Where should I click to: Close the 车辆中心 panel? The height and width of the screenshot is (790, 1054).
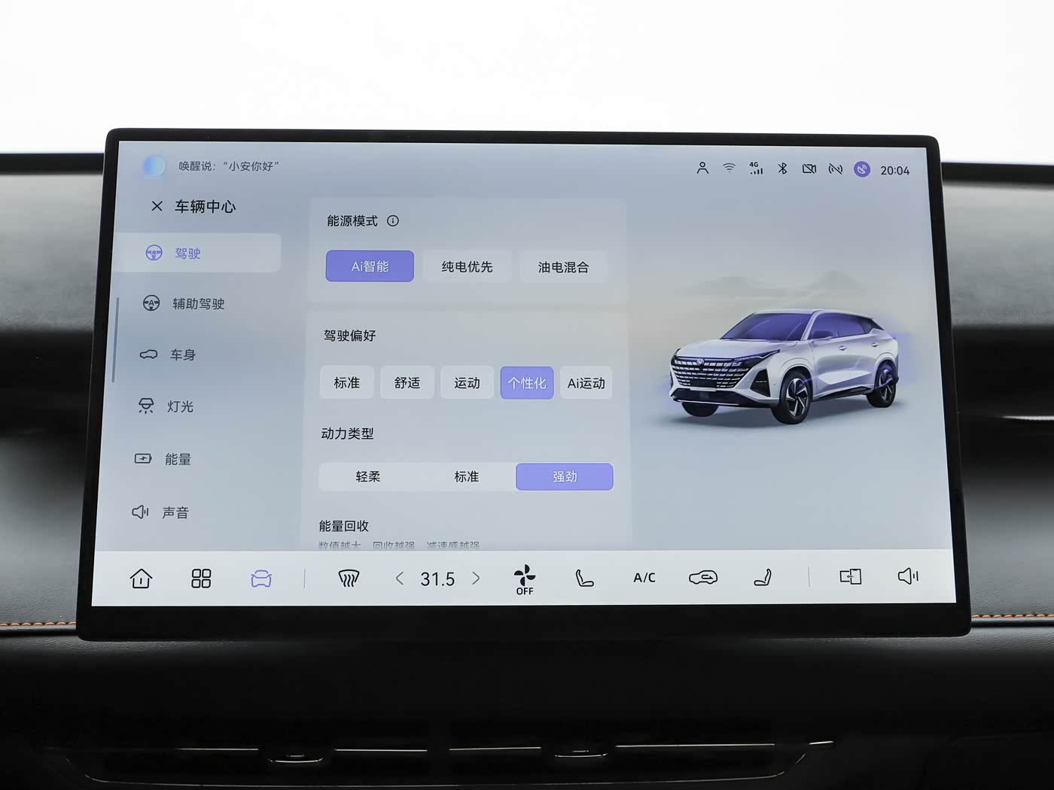coord(157,206)
